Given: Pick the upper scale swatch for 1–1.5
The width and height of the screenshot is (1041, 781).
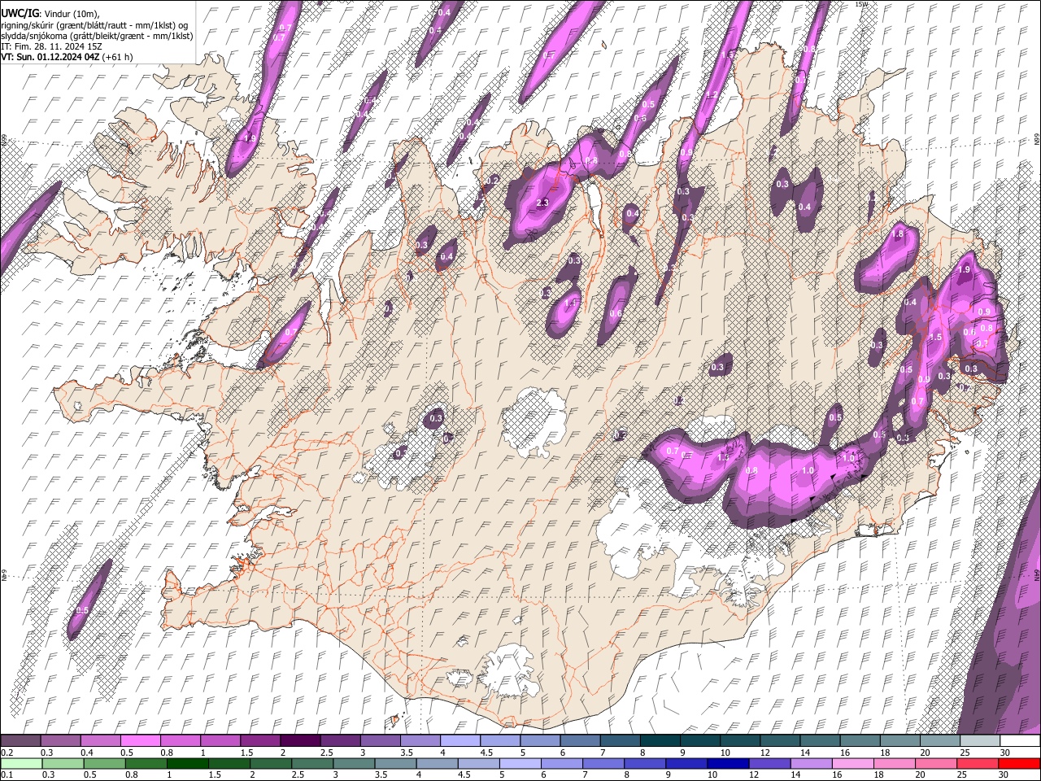Looking at the screenshot, I should 220,741.
